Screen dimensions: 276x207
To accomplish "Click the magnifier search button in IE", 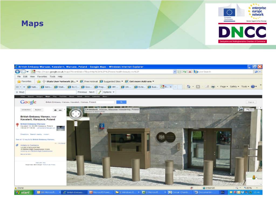I will (256, 72).
